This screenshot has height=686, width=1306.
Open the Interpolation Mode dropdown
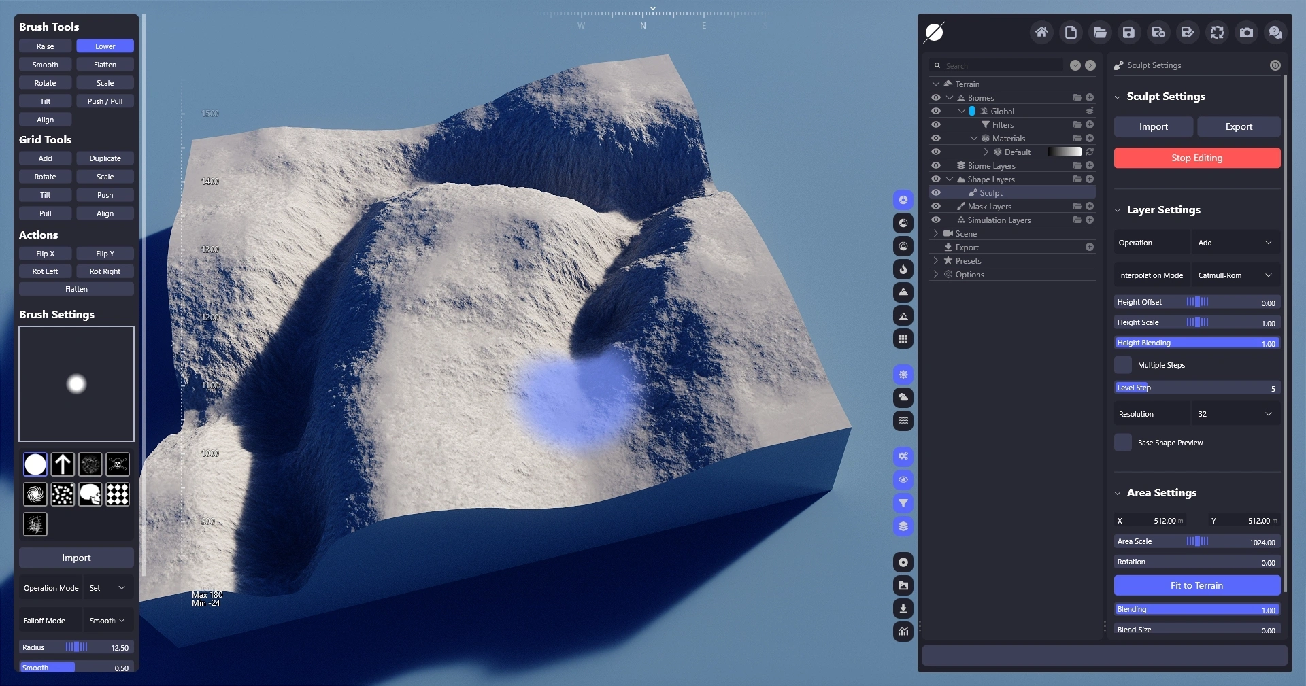click(1235, 275)
